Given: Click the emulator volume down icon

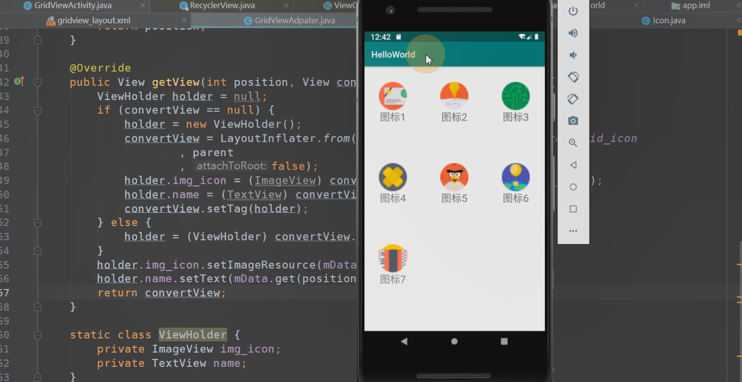Looking at the screenshot, I should 573,55.
